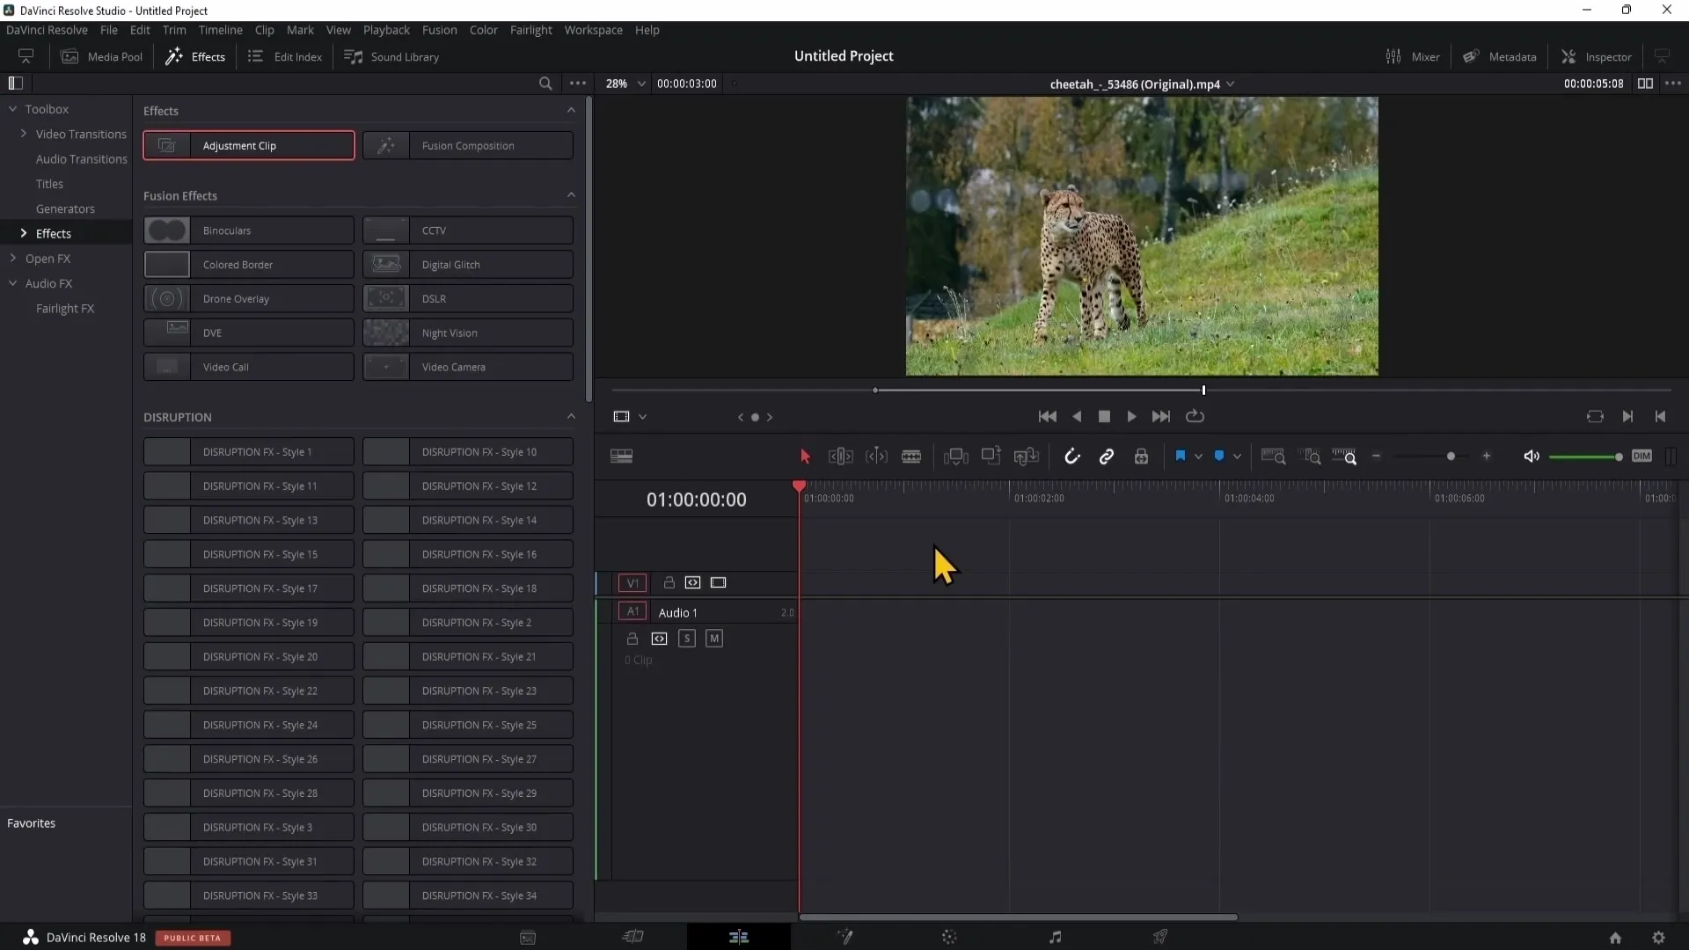Play clip in reverse
1689x950 pixels.
(1077, 416)
